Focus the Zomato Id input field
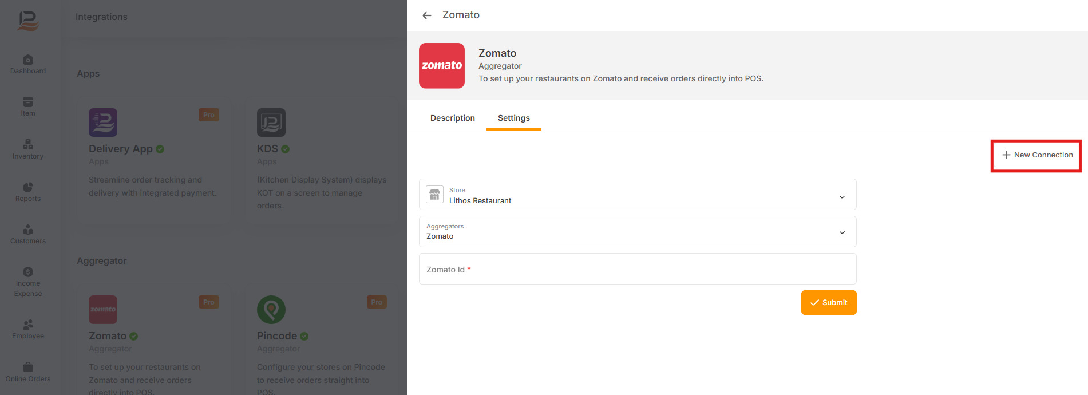Image resolution: width=1088 pixels, height=395 pixels. [x=637, y=269]
